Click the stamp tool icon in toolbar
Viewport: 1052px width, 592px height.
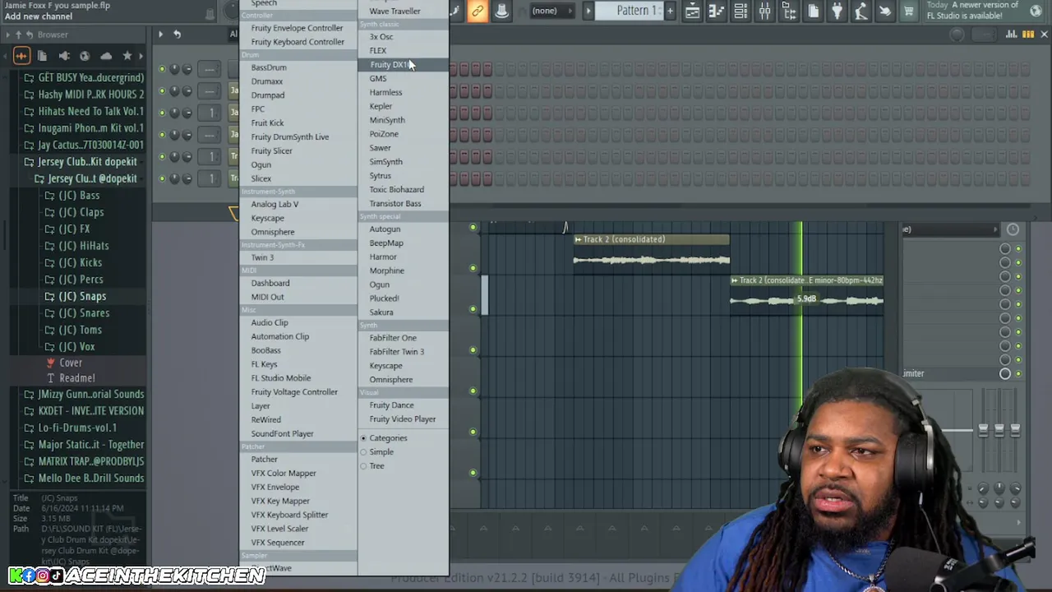point(501,11)
